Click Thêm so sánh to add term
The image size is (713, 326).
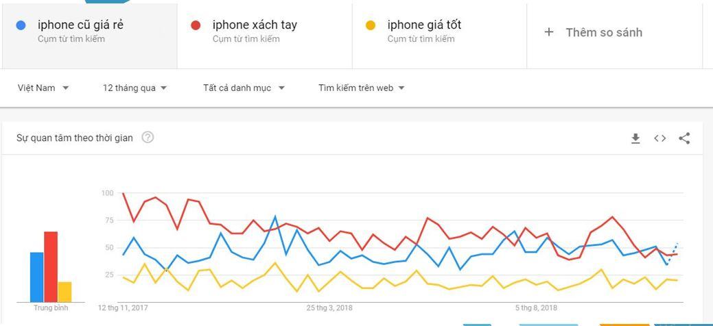point(604,32)
